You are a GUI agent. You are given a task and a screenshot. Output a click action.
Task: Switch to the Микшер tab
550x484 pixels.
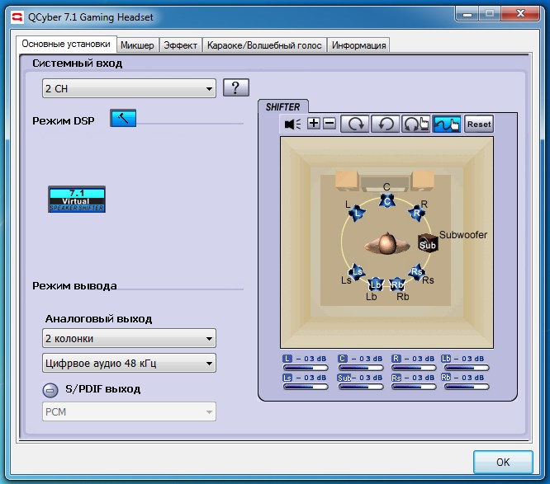click(136, 45)
